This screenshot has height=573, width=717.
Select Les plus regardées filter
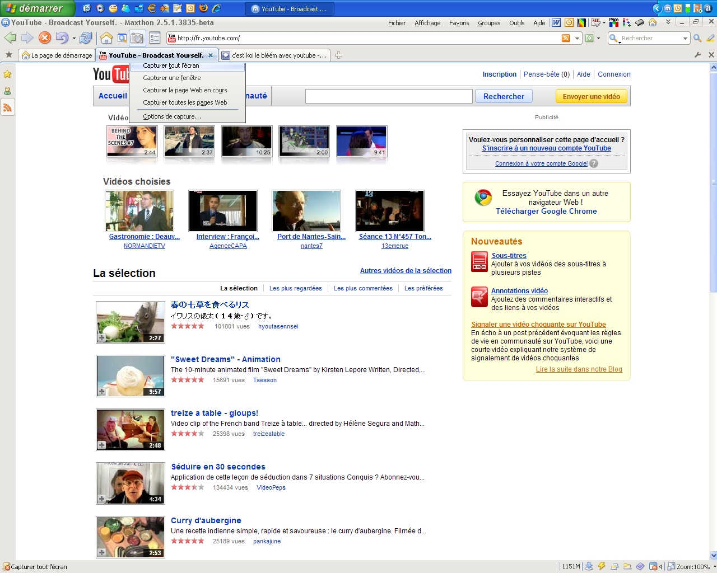[x=296, y=288]
